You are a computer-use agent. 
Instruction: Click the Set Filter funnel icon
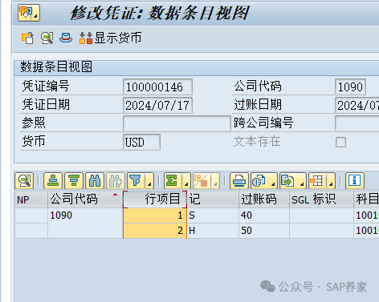coord(136,181)
